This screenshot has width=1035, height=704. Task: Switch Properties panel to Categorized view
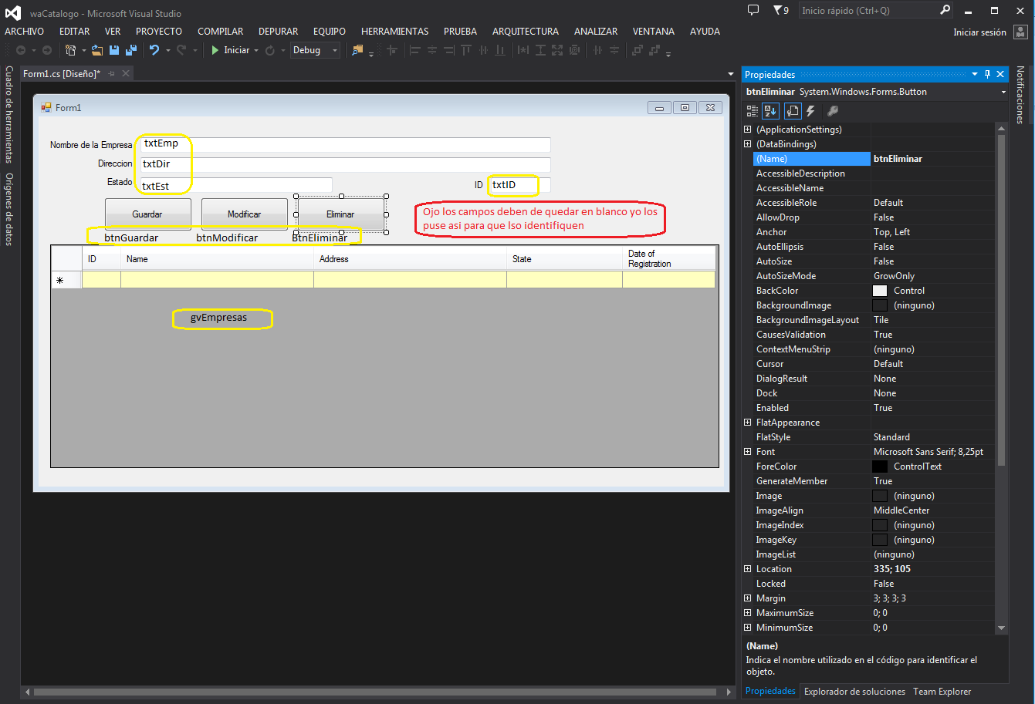pos(751,110)
